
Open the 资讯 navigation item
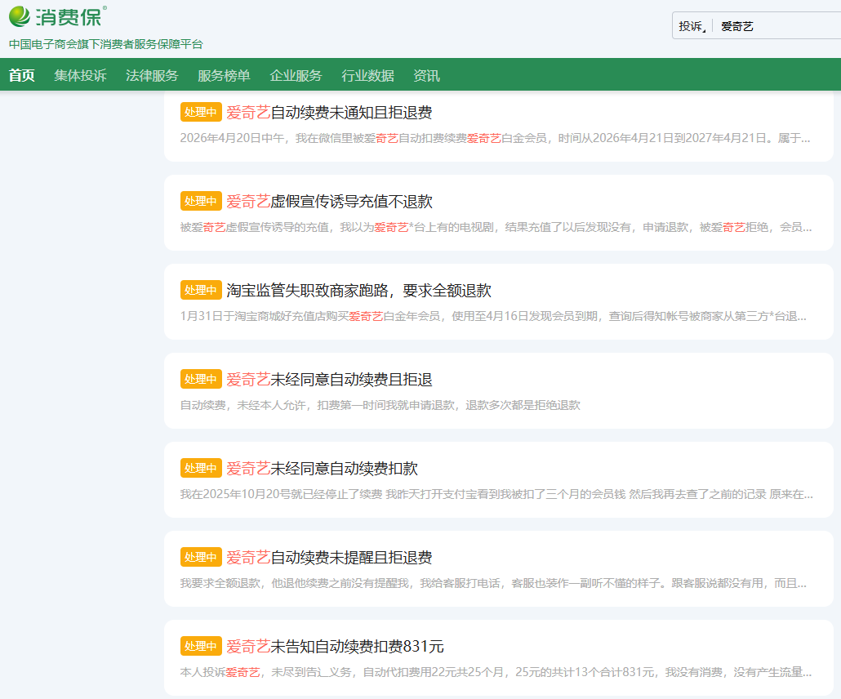point(426,75)
